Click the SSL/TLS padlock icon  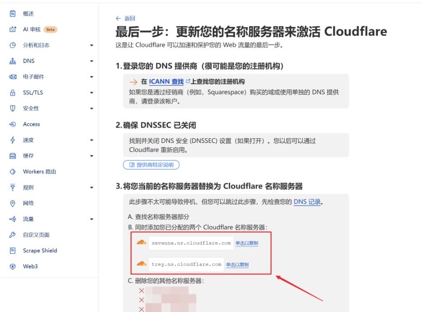13,93
